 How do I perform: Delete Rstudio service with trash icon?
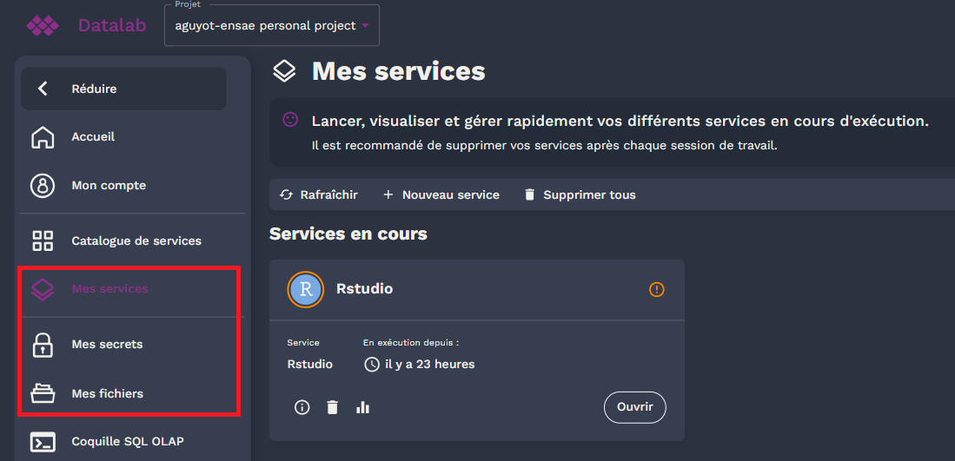[332, 407]
